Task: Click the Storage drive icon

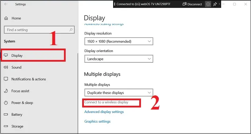Action: point(6,126)
